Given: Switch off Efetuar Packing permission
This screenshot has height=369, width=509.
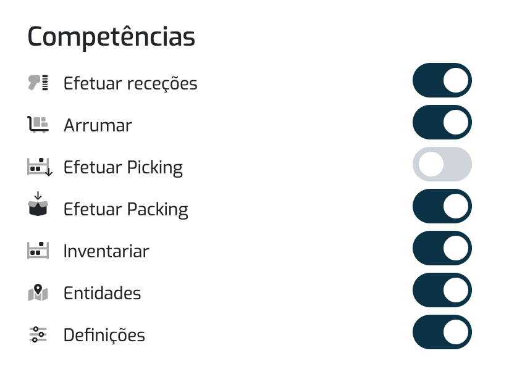Looking at the screenshot, I should (442, 206).
